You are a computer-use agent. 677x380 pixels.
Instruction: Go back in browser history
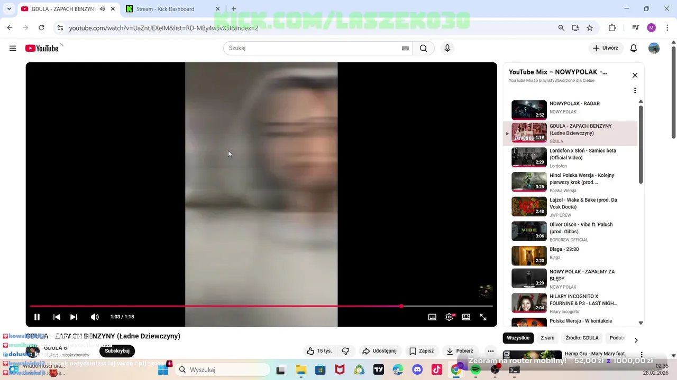pos(10,28)
